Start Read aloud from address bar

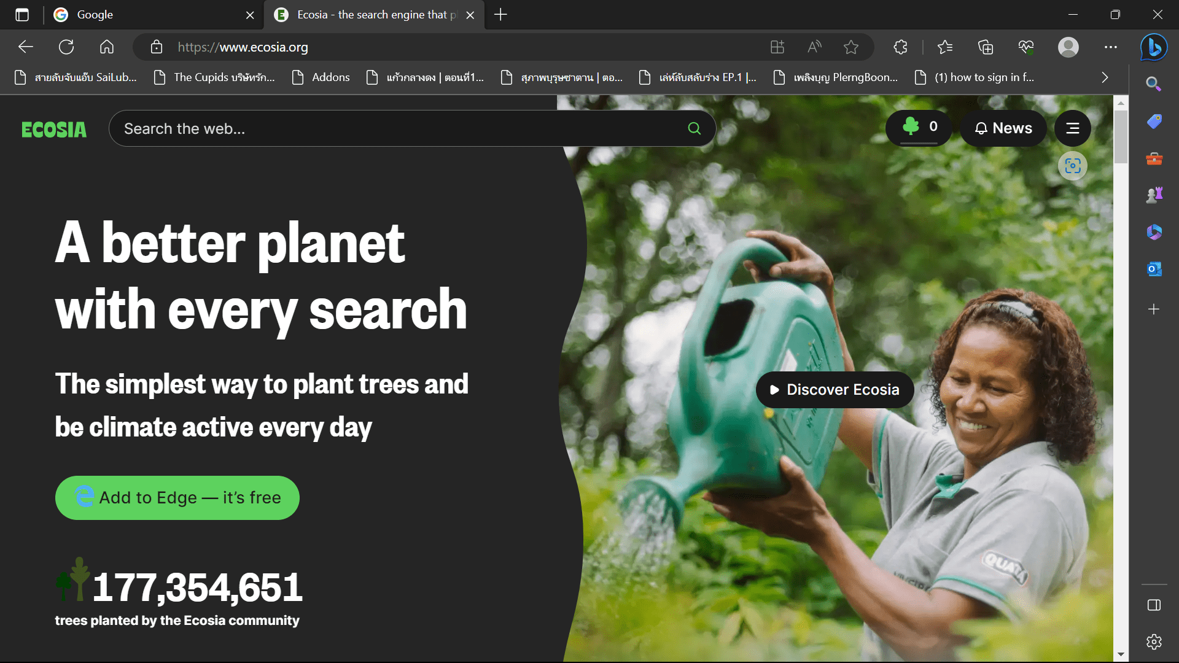pyautogui.click(x=814, y=47)
